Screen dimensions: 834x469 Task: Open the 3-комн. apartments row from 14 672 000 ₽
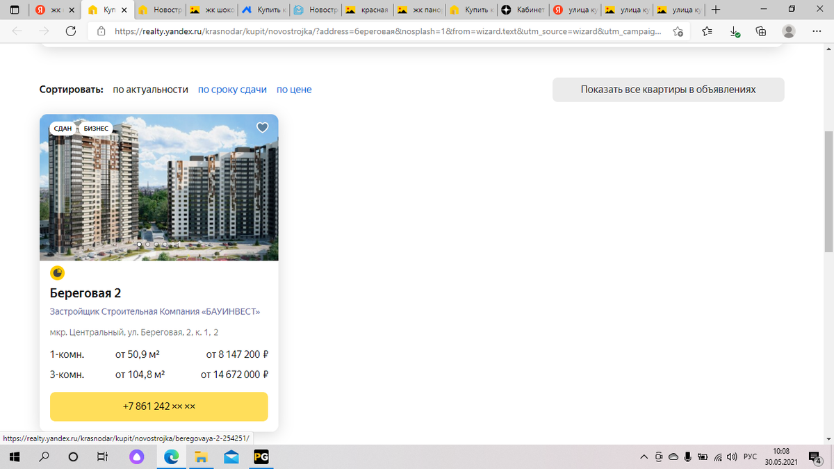coord(159,375)
